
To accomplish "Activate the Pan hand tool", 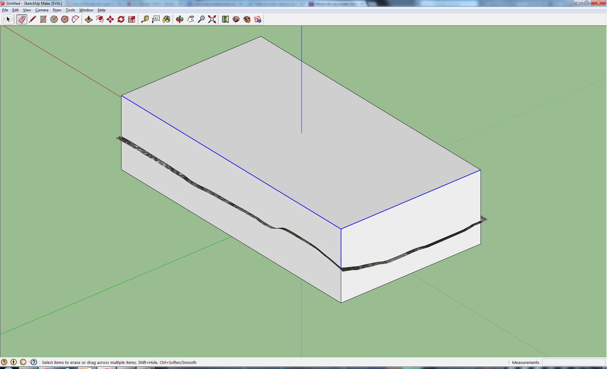I will (191, 20).
